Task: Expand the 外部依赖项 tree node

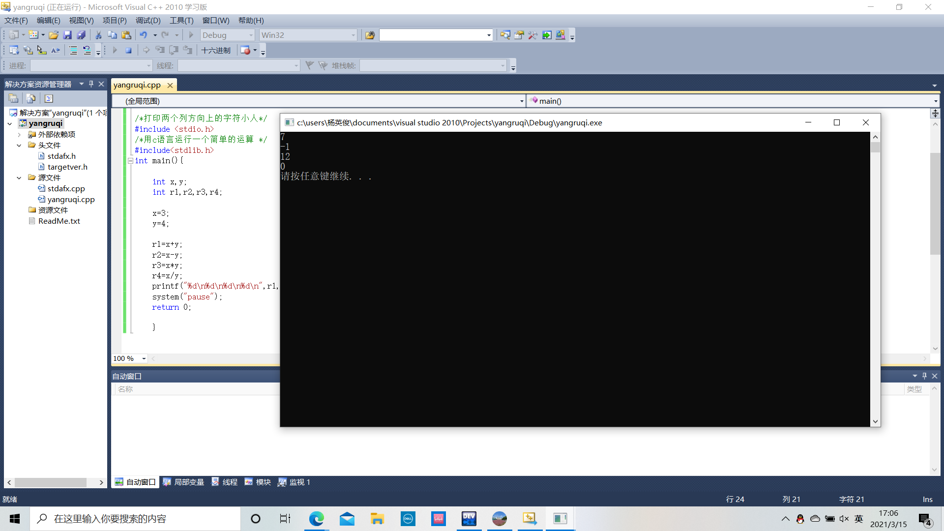Action: point(19,134)
